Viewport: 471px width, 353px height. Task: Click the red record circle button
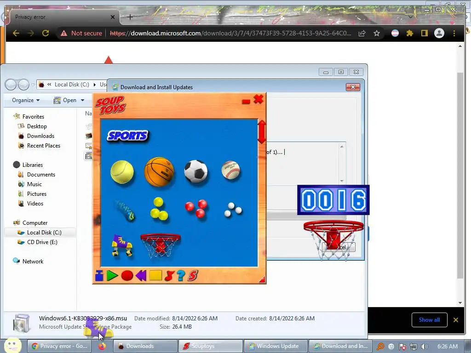tap(127, 276)
